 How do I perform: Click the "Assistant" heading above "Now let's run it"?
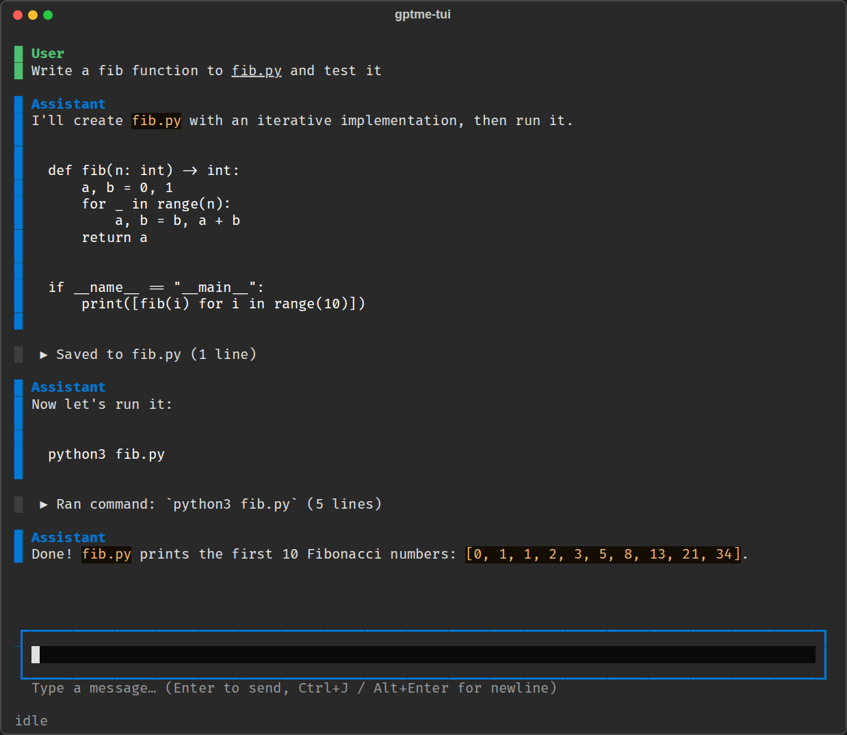(x=68, y=387)
